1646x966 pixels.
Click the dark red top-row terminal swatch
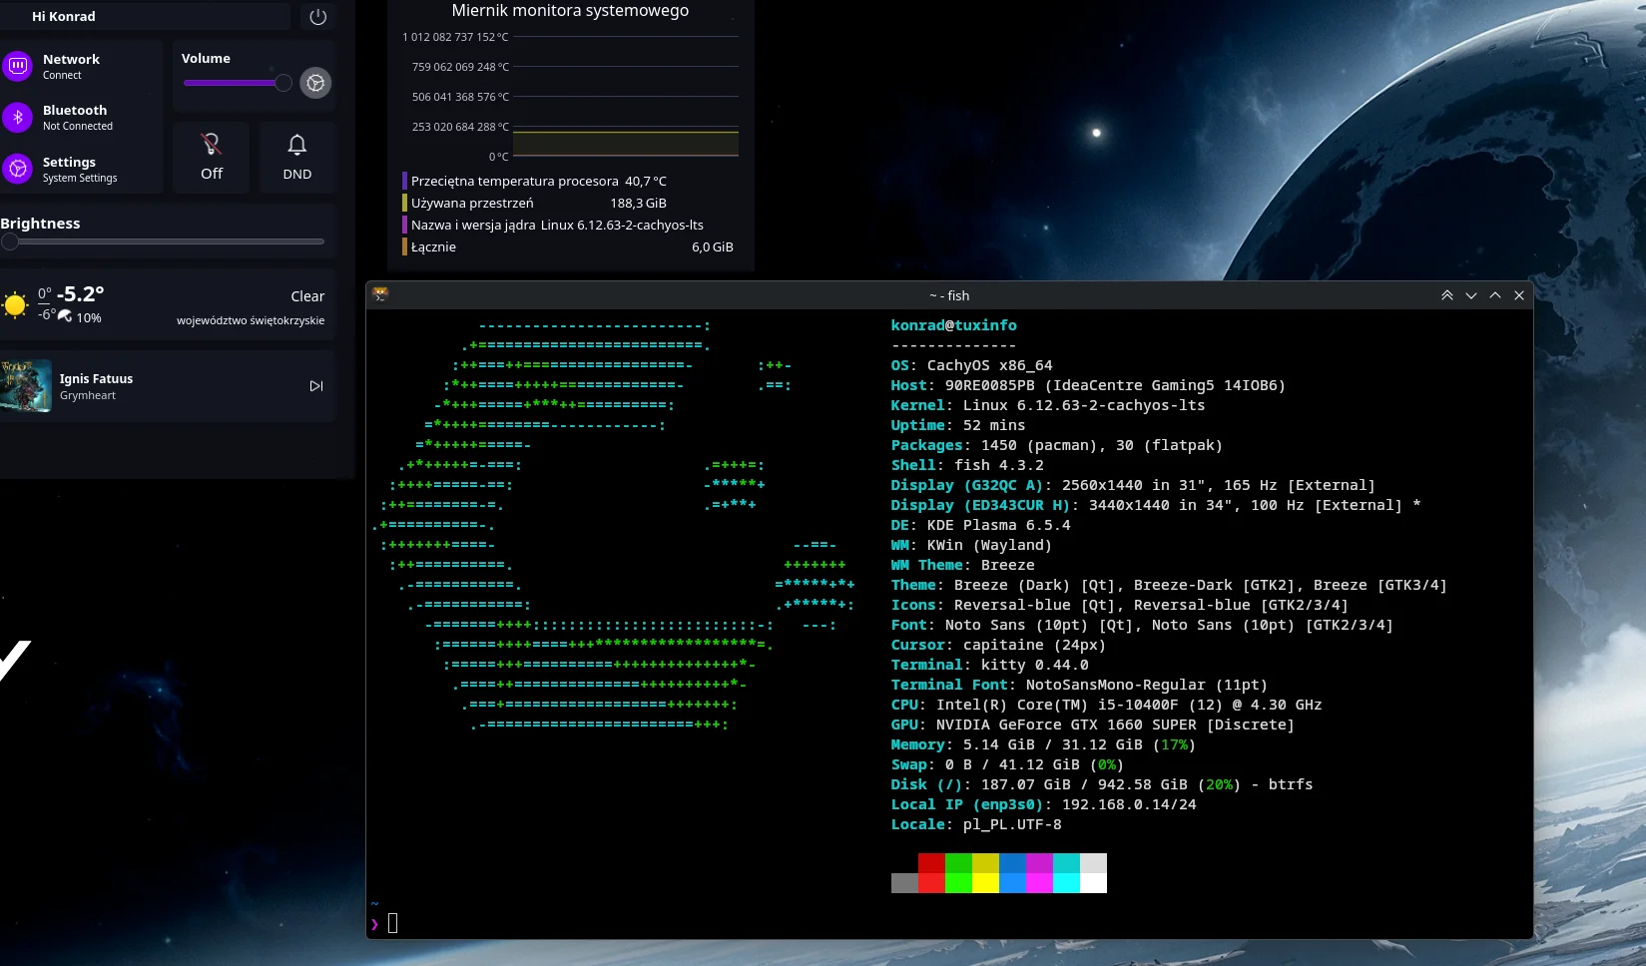(931, 863)
